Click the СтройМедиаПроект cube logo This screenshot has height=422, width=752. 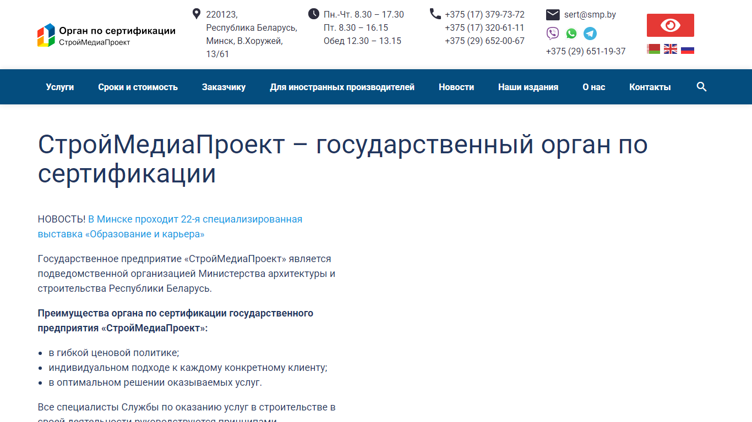pos(46,35)
